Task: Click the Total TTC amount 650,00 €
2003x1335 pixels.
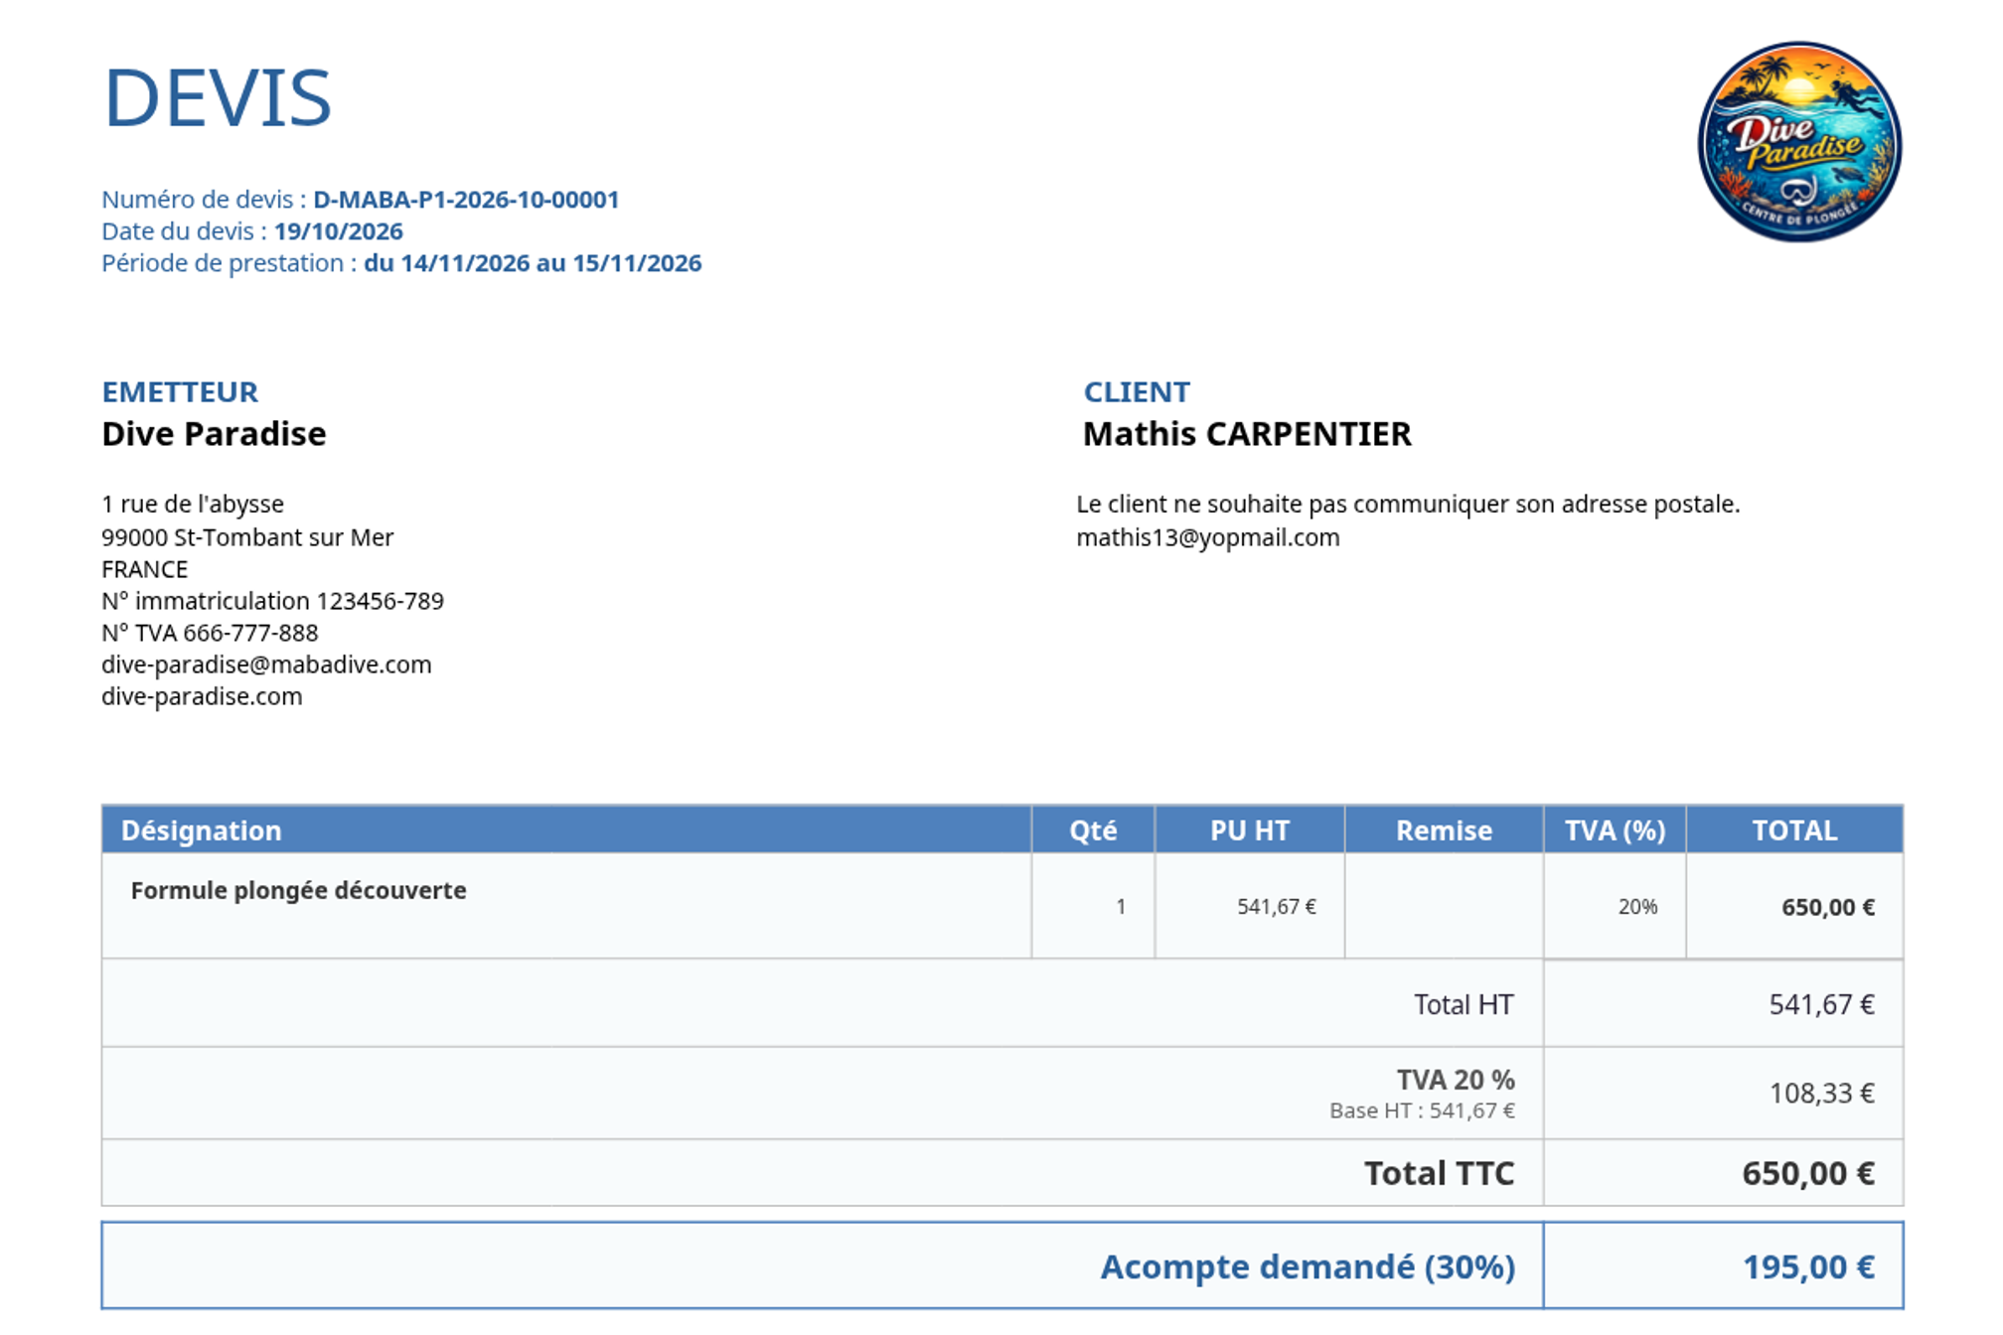Action: tap(1808, 1173)
